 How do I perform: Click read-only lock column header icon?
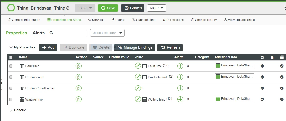272,57
